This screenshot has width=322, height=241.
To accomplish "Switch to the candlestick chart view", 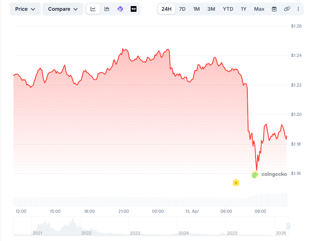I will [x=107, y=9].
